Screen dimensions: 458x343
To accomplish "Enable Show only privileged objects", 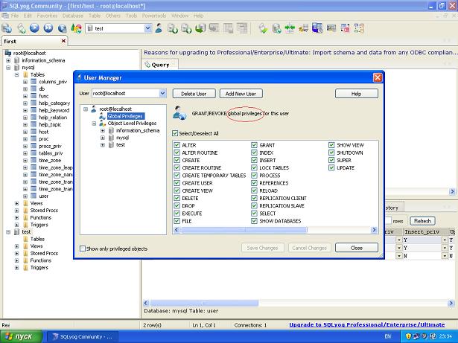I will click(x=83, y=249).
